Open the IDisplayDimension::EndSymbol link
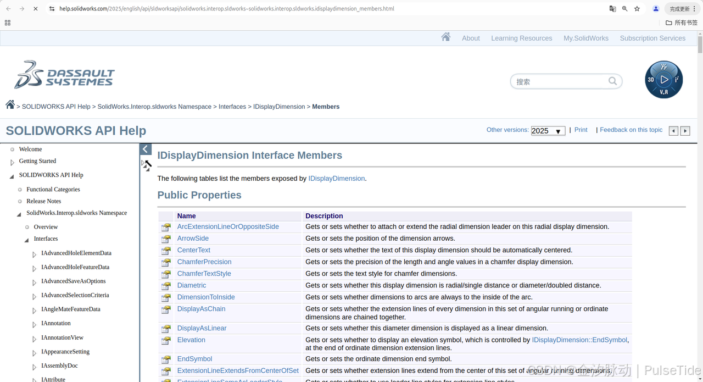 tap(579, 340)
